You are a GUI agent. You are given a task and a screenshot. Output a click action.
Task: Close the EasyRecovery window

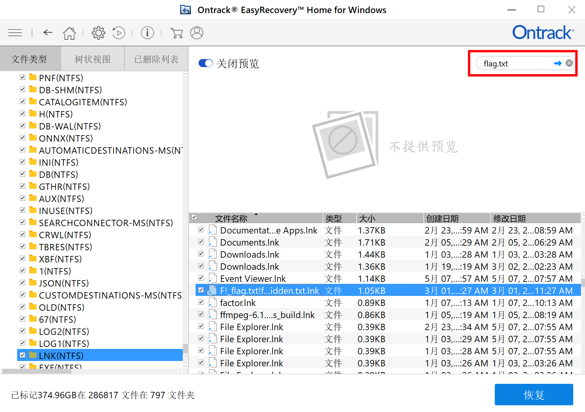coord(572,10)
